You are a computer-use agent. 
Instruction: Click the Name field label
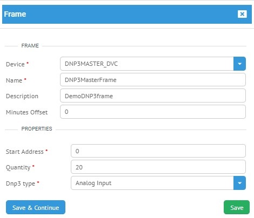click(14, 80)
